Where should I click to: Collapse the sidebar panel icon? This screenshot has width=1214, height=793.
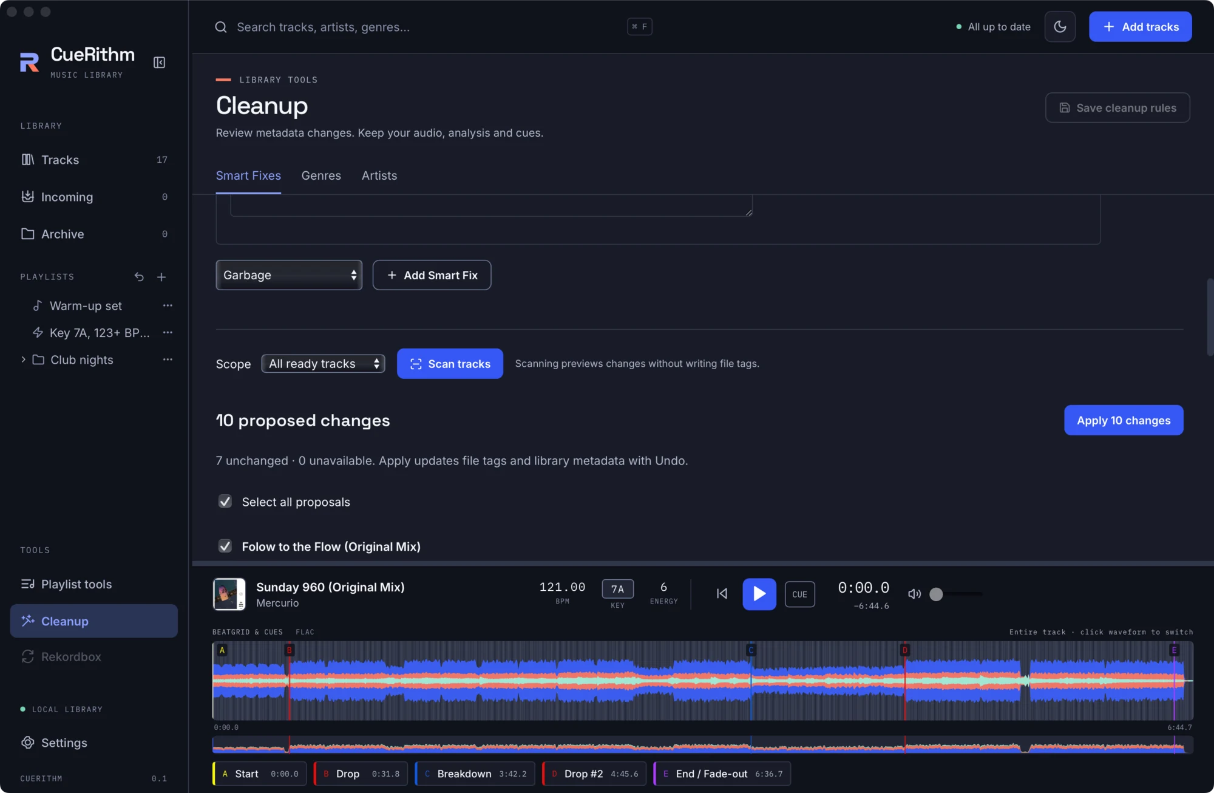pos(159,63)
